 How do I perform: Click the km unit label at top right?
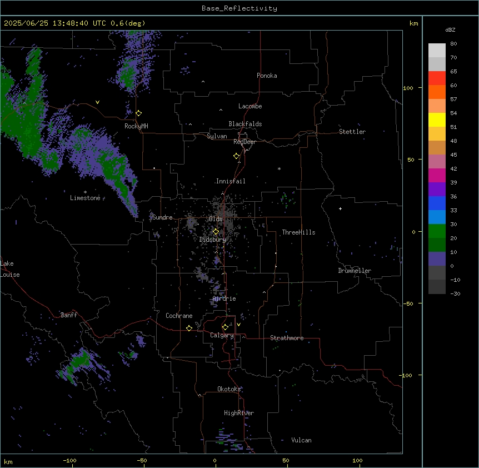[414, 23]
